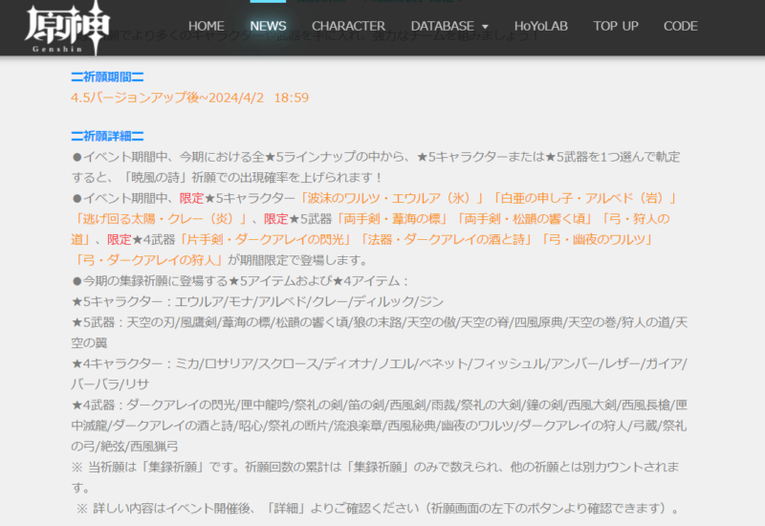
Task: Click '白亜の申し子・アルベド（岩）' text
Action: (x=585, y=198)
